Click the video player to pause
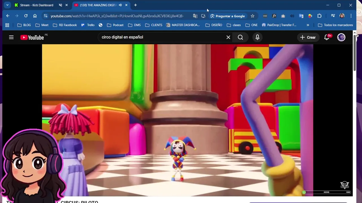The image size is (362, 203). tap(178, 120)
